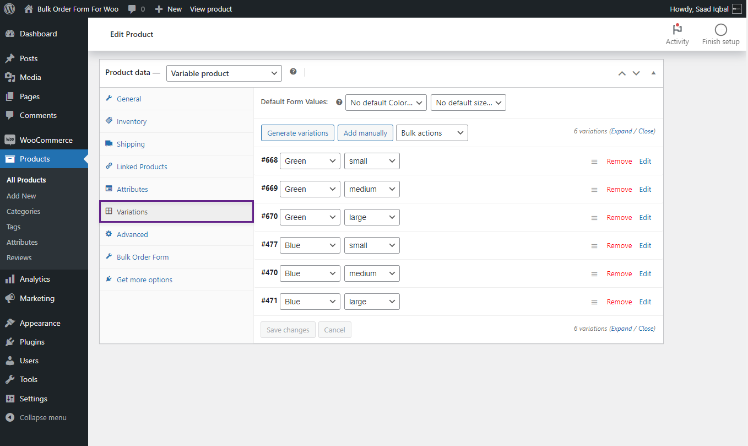
Task: Collapse the Product data panel triangle
Action: tap(653, 73)
